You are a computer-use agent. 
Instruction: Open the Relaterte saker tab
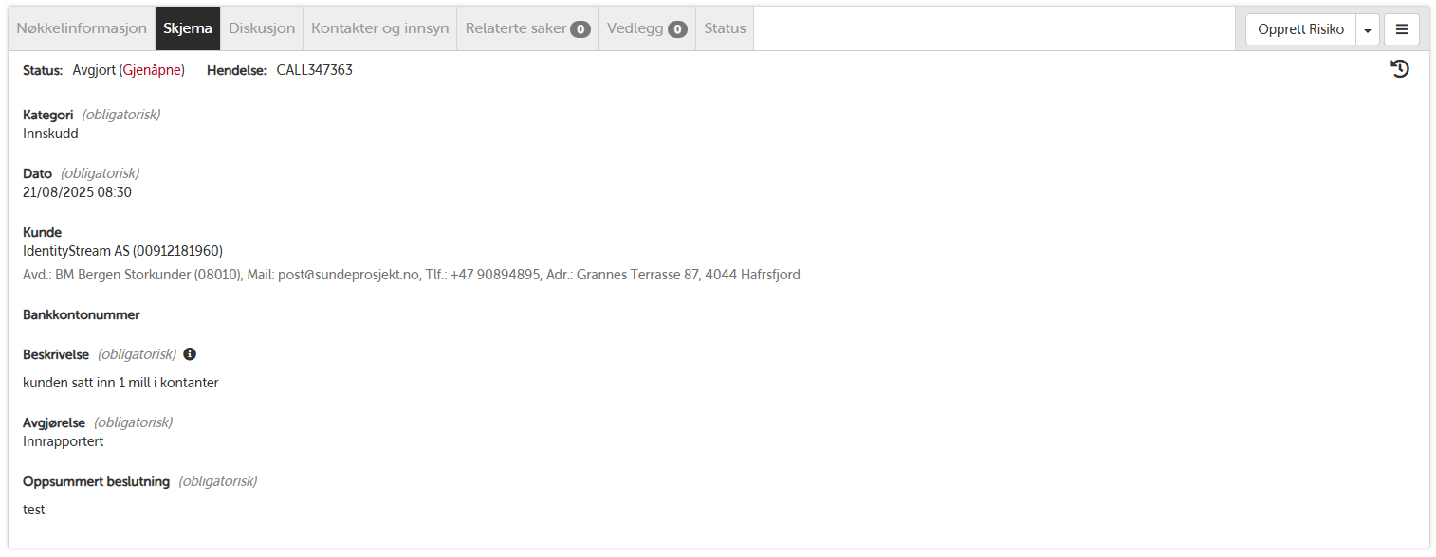click(x=528, y=28)
